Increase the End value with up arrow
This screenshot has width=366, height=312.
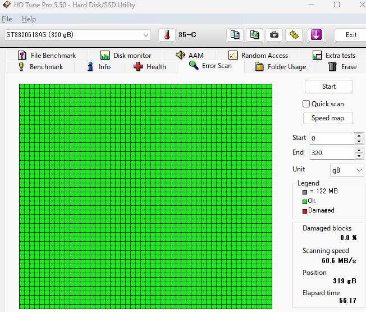point(359,150)
